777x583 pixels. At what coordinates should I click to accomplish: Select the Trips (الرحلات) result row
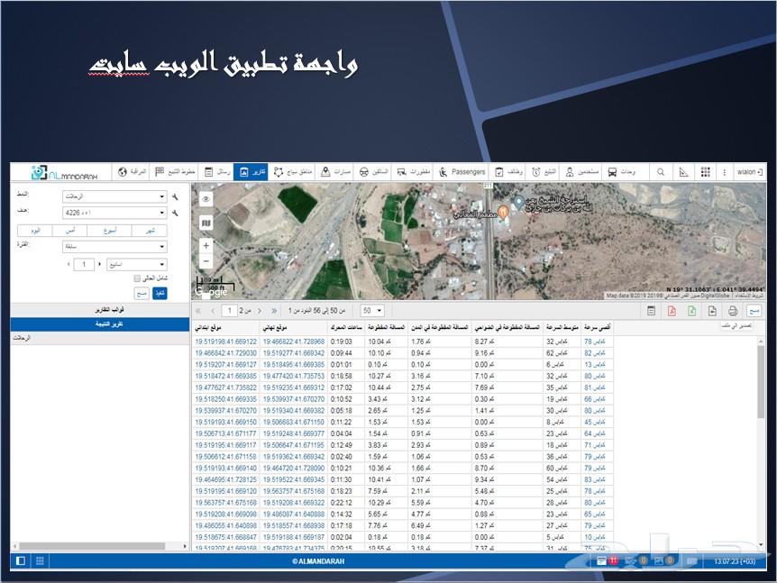tap(99, 338)
